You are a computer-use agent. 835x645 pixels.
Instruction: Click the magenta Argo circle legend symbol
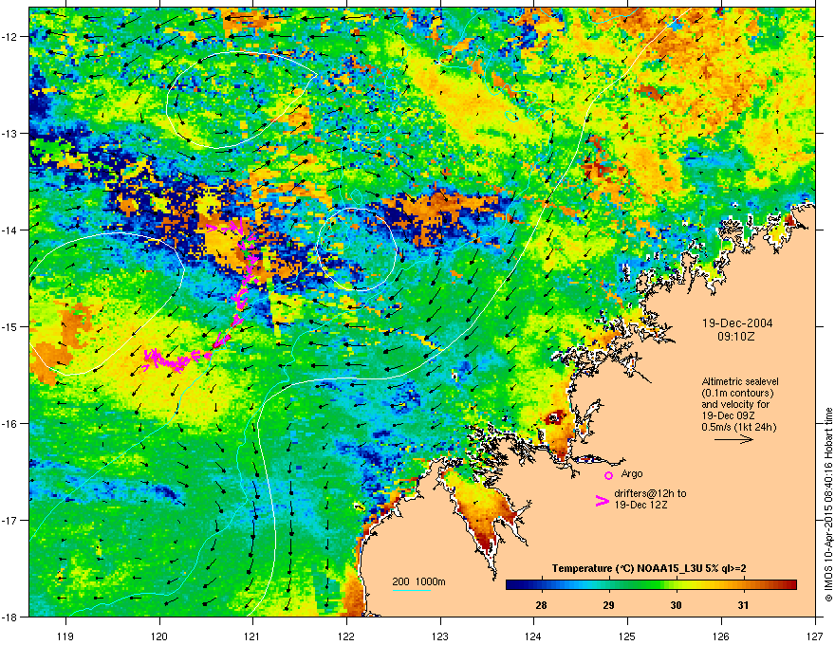tap(608, 475)
